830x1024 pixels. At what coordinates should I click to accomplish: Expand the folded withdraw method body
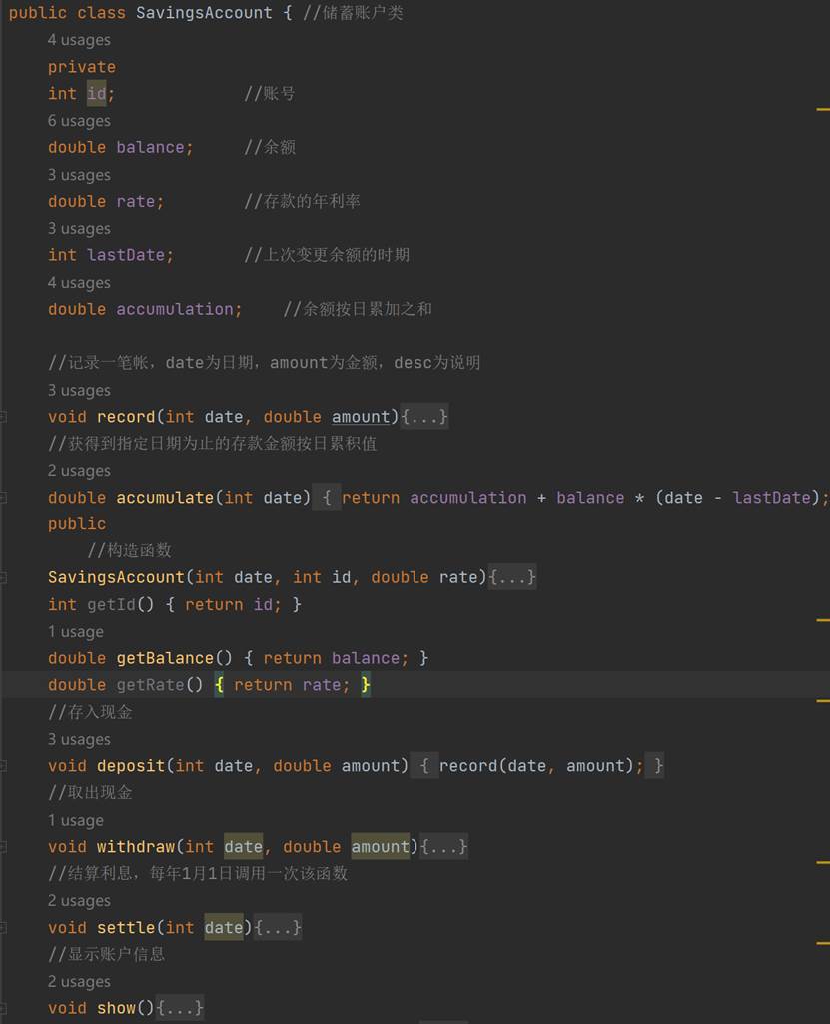pos(444,847)
